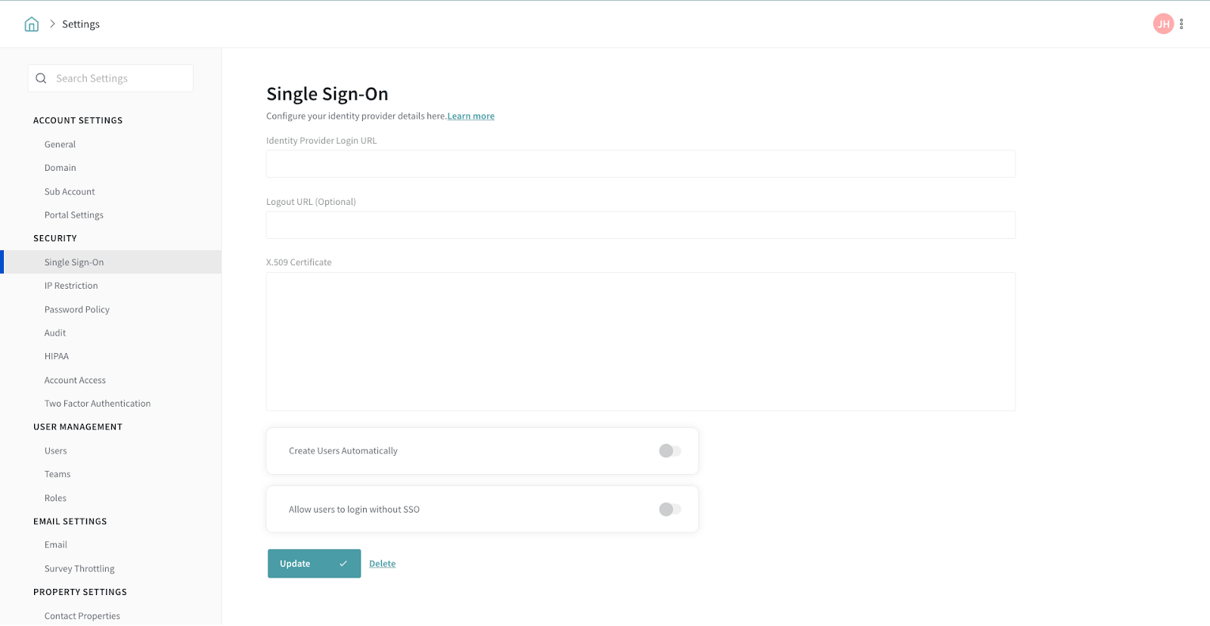Go to Two Factor Authentication settings
The height and width of the screenshot is (626, 1210).
pos(98,404)
